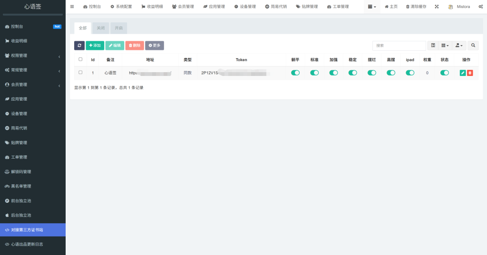
Task: Open 心语出品更新日志 in the sidebar
Action: pos(33,245)
